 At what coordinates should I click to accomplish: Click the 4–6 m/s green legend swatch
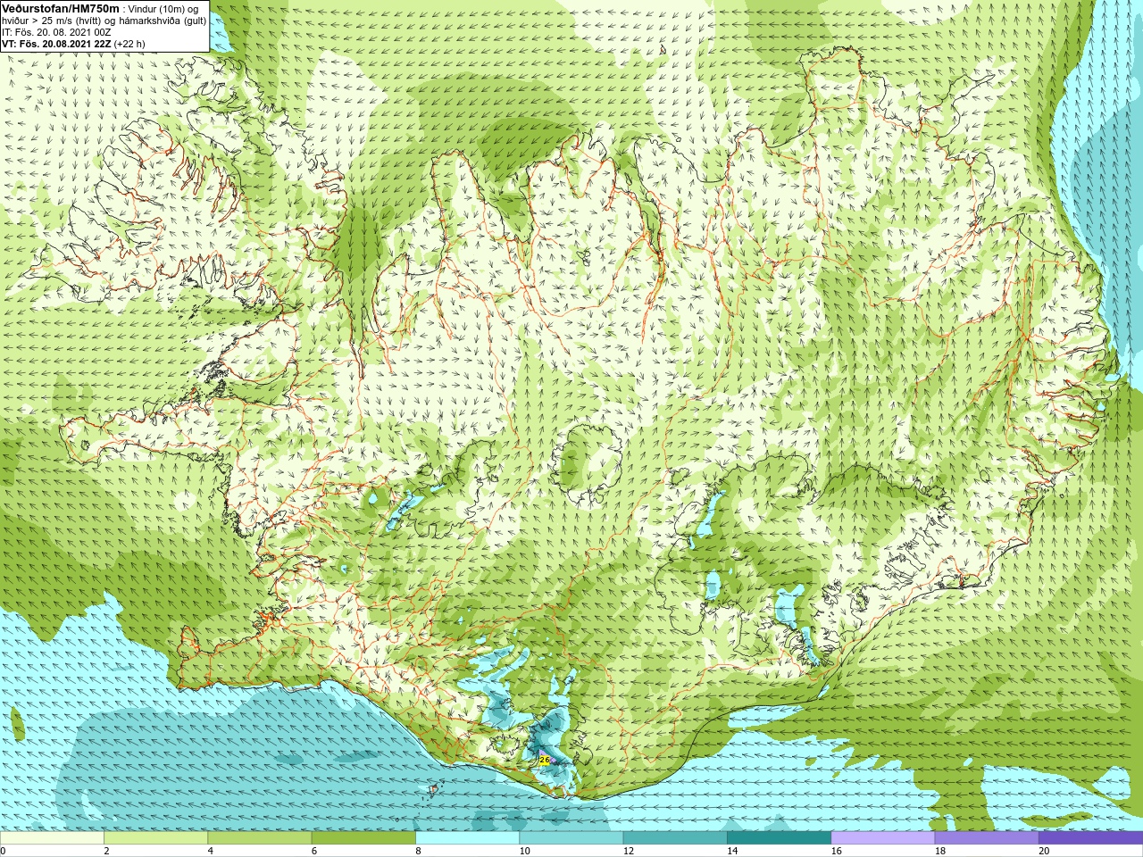(260, 838)
